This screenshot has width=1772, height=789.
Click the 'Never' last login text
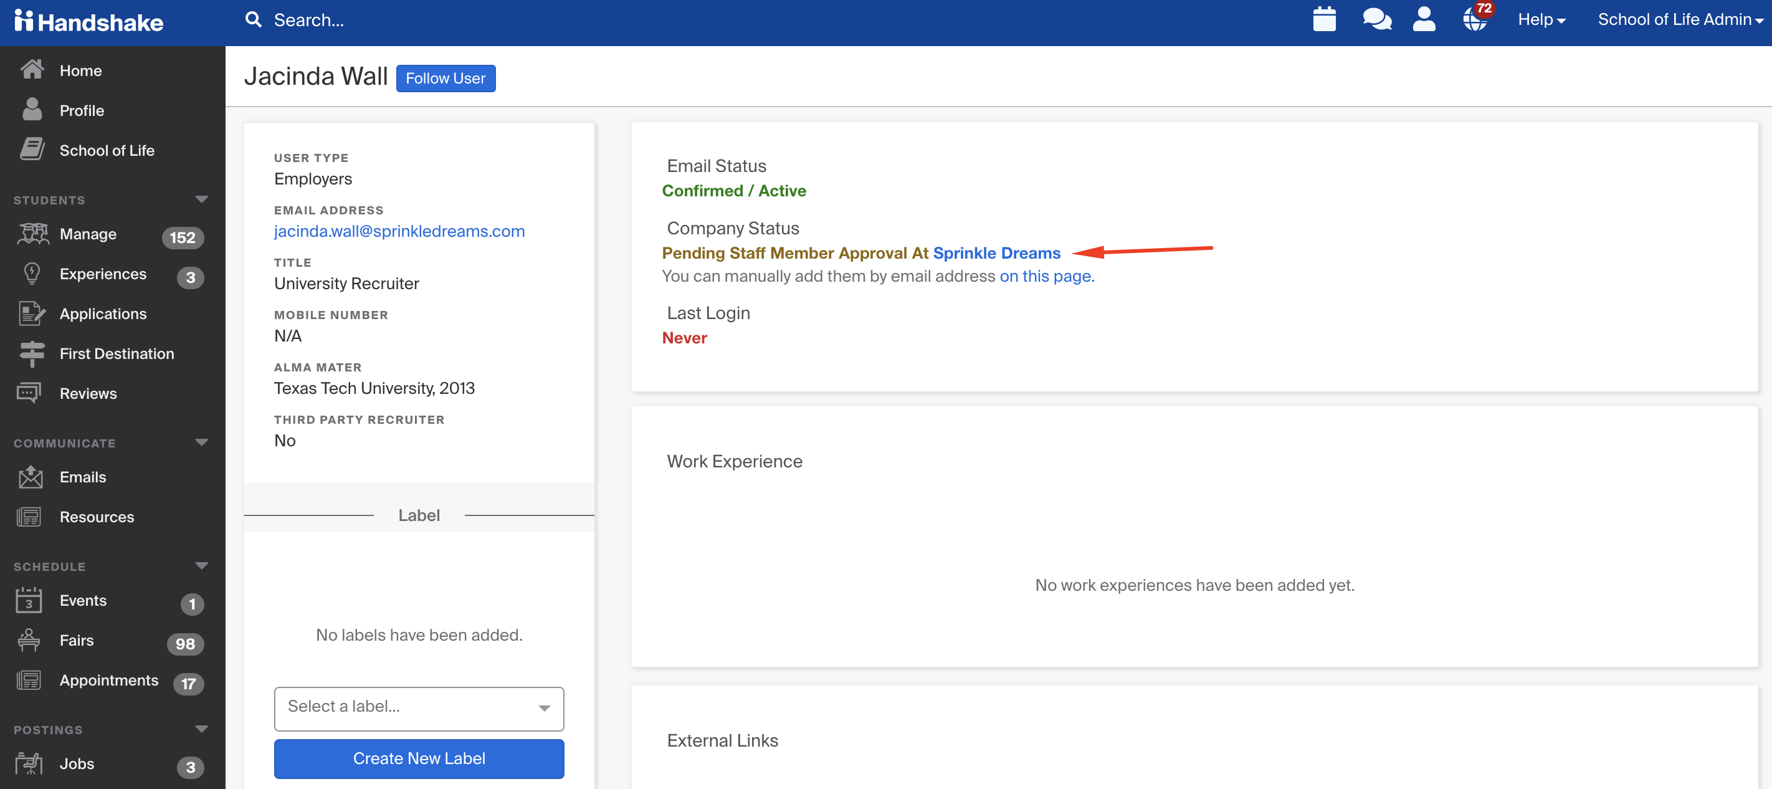pyautogui.click(x=685, y=338)
